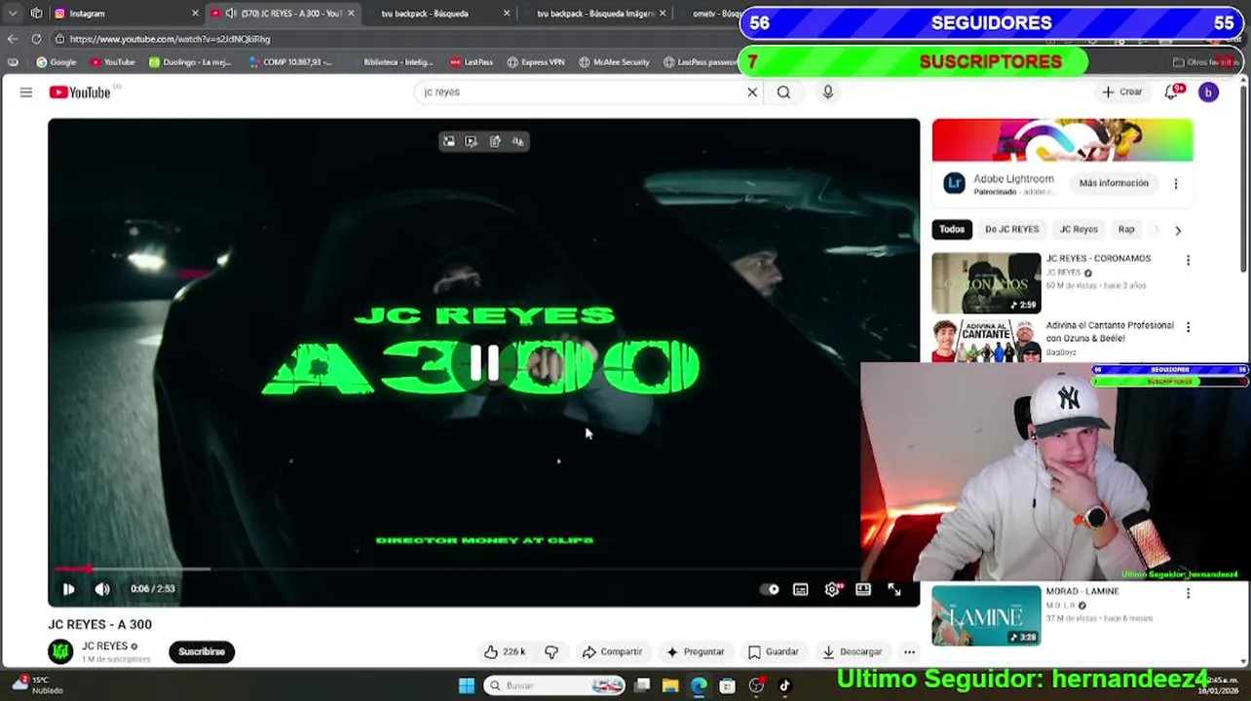
Task: Click 'Más información' on Adobe Lightroom ad
Action: 1114,183
